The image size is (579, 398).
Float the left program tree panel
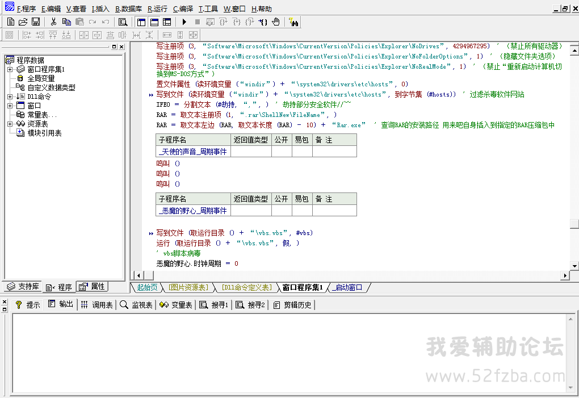[x=114, y=47]
